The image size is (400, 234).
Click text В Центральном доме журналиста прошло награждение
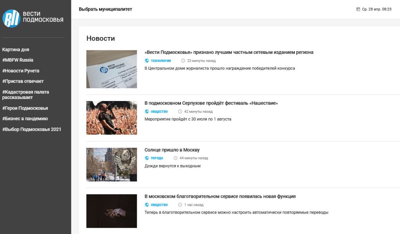220,68
